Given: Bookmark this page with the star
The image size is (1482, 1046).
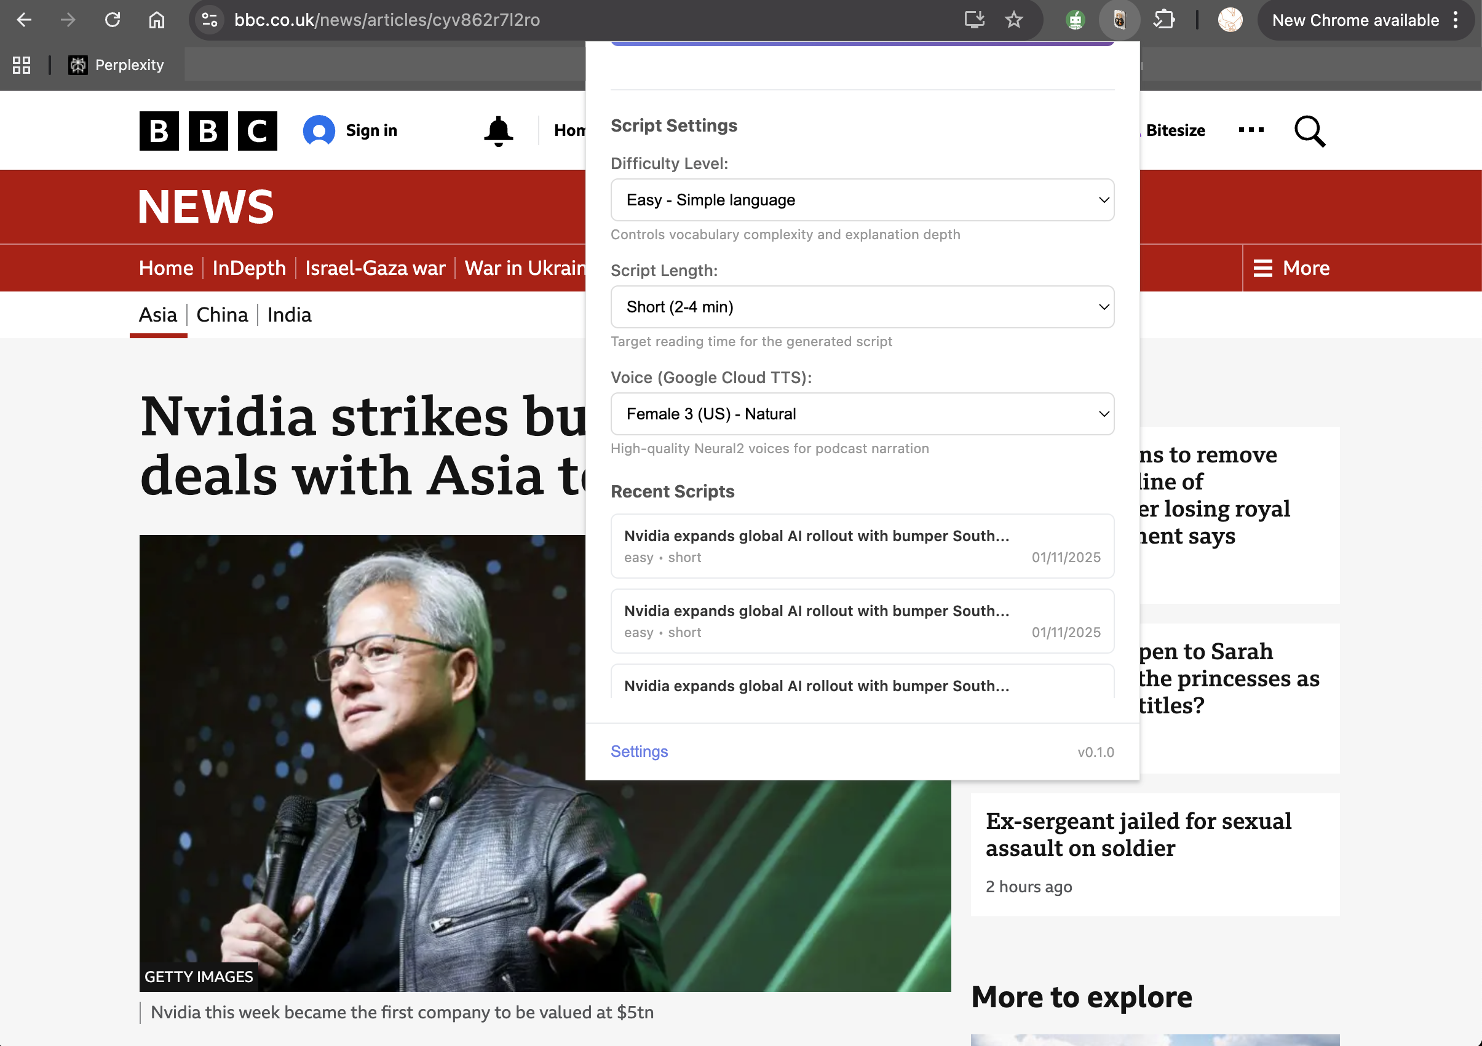Looking at the screenshot, I should tap(1013, 20).
